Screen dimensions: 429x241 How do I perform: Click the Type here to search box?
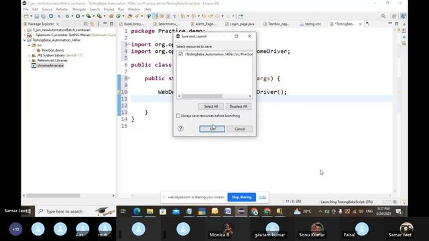tap(76, 212)
